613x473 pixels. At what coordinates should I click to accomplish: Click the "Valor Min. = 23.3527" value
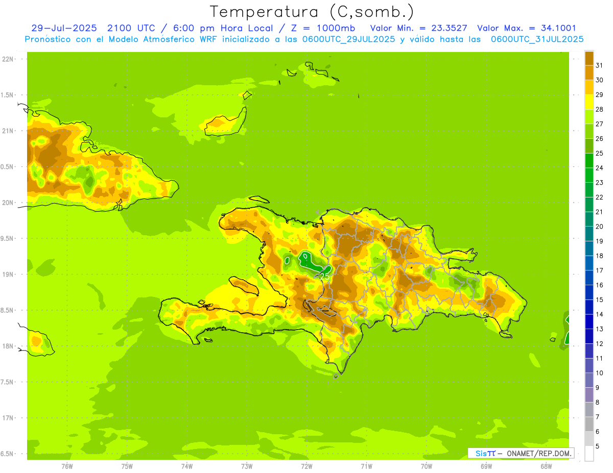418,28
